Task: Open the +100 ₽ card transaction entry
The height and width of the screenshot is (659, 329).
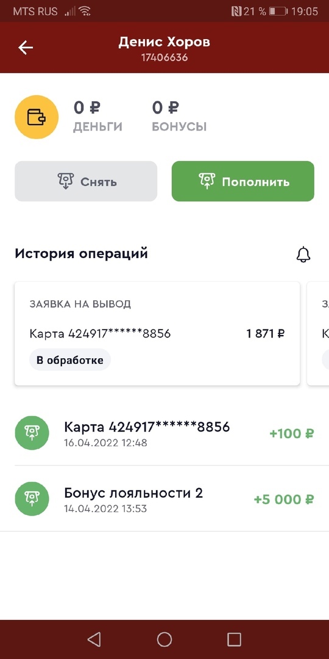Action: 164,433
